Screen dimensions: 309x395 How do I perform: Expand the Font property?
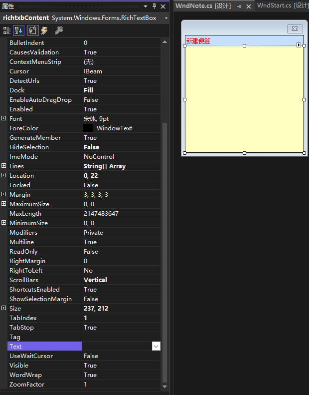click(x=4, y=119)
